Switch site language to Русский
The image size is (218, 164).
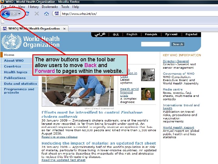tap(171, 34)
